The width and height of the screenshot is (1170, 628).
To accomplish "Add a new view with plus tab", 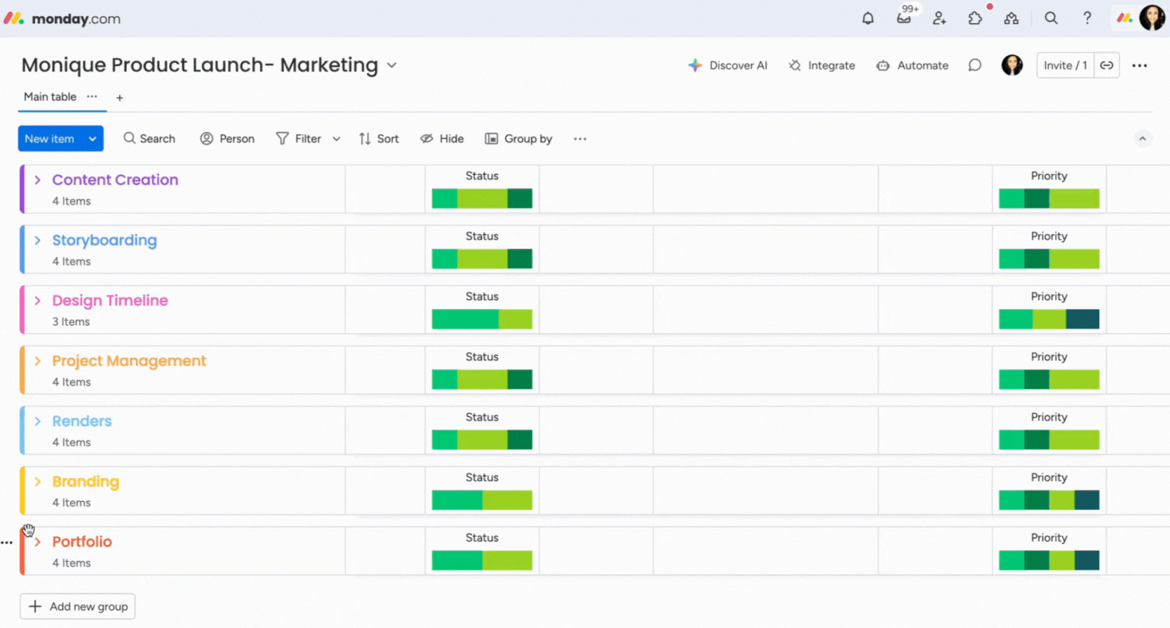I will [119, 97].
